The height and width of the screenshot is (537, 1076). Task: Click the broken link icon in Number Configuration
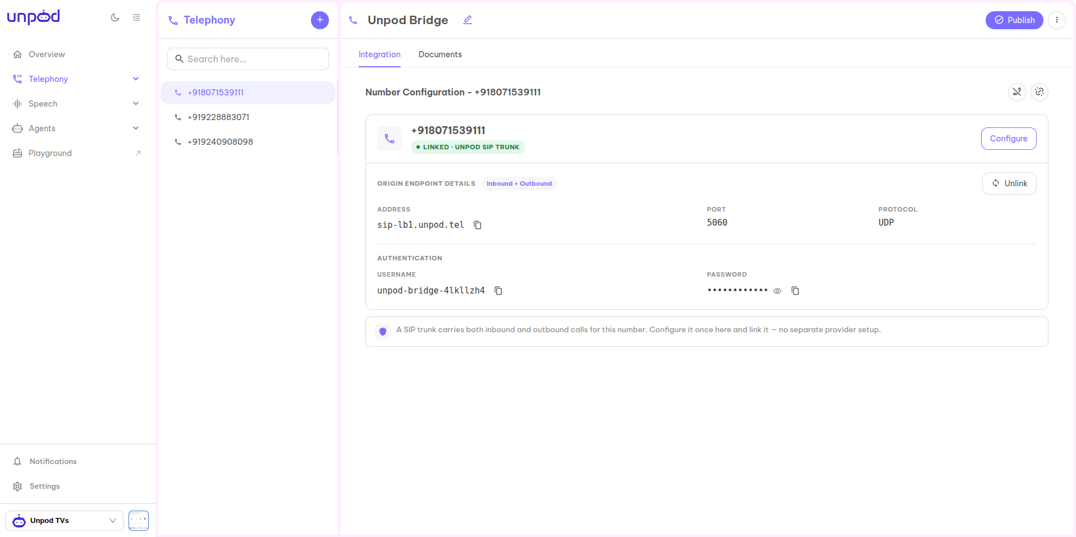(x=1040, y=92)
